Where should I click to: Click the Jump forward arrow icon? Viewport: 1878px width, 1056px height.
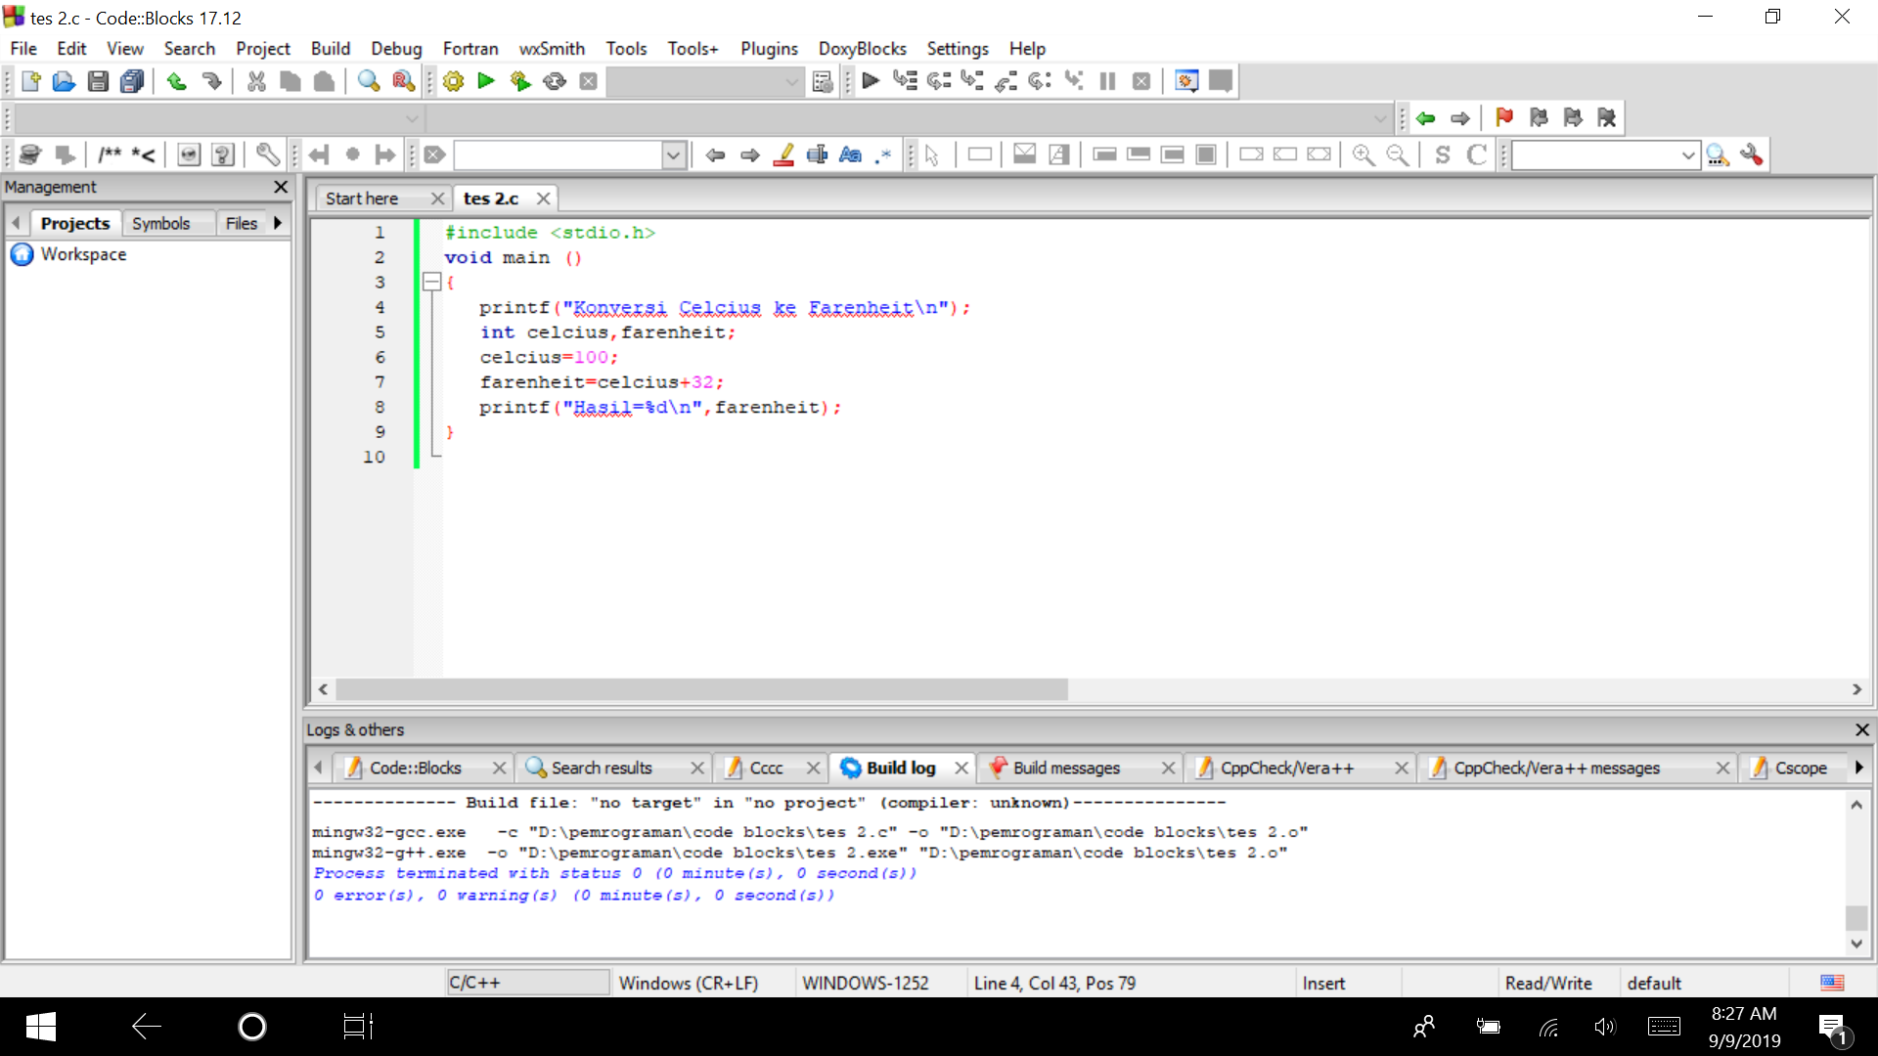click(x=1459, y=118)
